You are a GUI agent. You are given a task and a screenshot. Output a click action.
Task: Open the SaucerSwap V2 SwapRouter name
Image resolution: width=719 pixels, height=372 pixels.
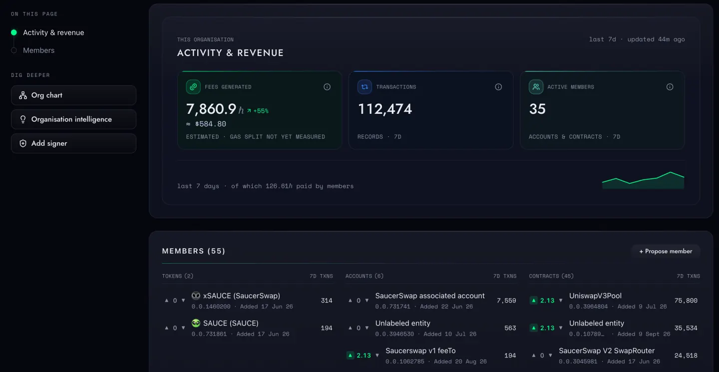click(x=607, y=351)
